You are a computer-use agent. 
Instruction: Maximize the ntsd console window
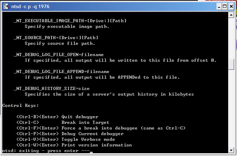(224, 6)
